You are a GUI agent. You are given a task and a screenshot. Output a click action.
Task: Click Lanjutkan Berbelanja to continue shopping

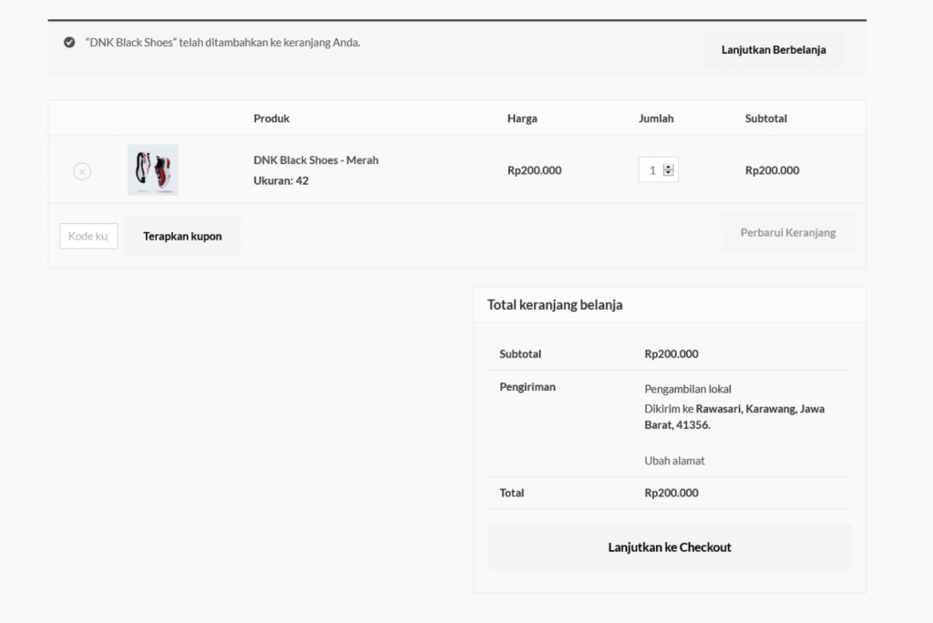click(x=774, y=50)
